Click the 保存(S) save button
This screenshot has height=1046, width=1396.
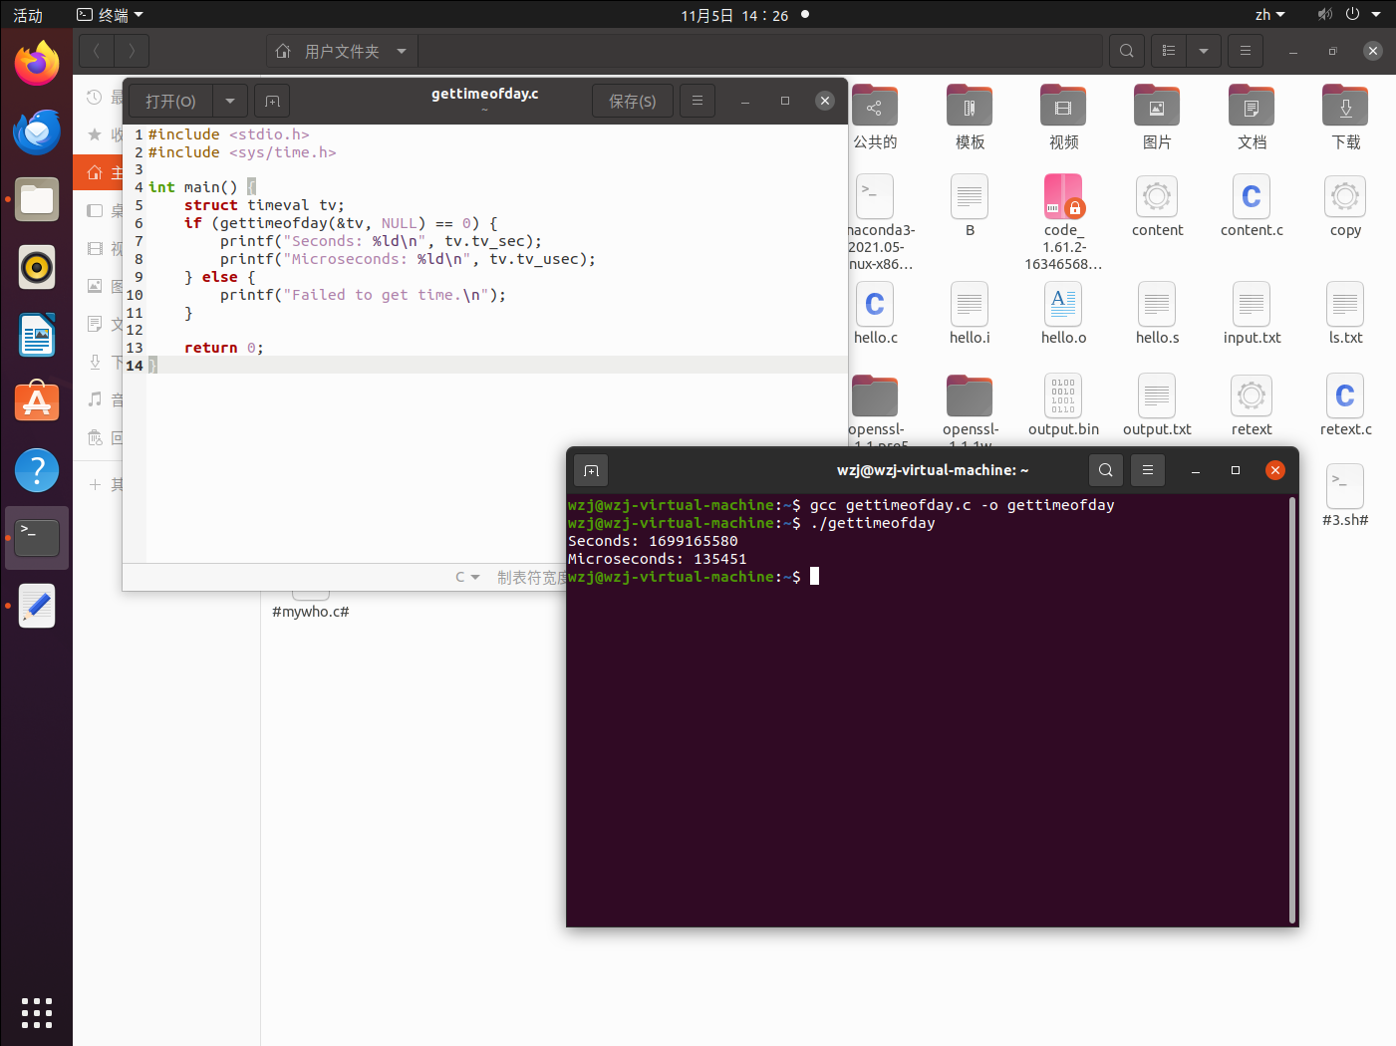point(632,101)
